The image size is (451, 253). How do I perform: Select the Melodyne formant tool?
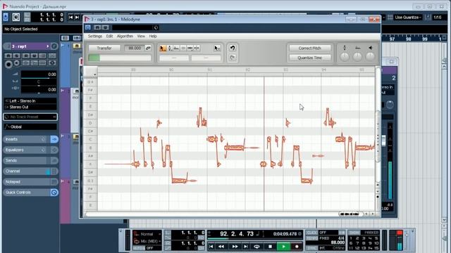[x=176, y=48]
